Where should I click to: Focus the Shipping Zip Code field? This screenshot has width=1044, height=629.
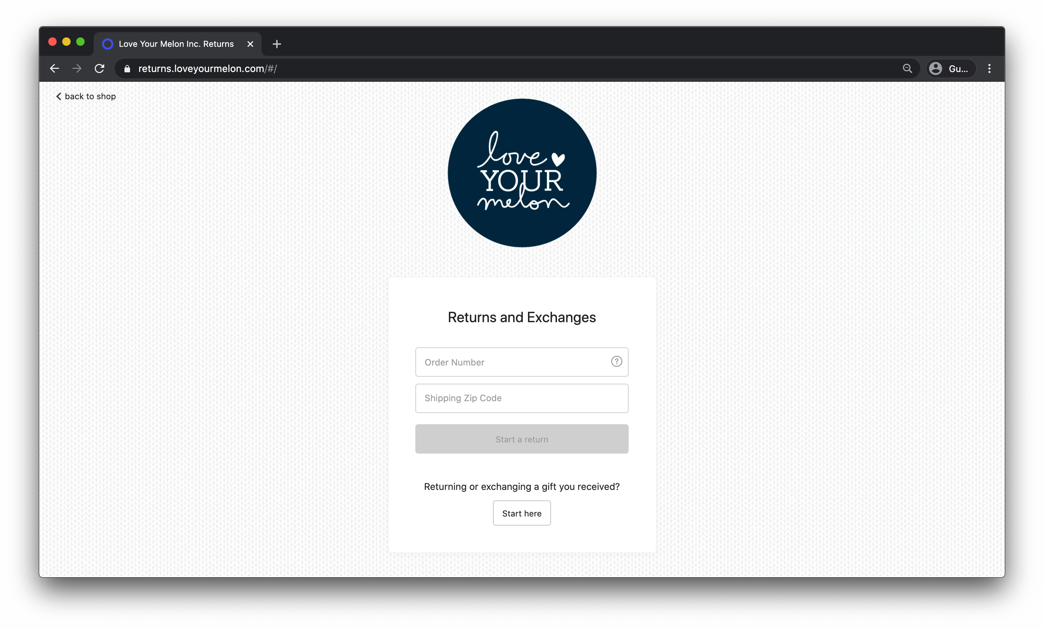point(522,398)
